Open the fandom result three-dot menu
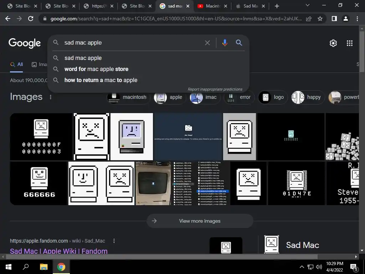 tap(114, 241)
